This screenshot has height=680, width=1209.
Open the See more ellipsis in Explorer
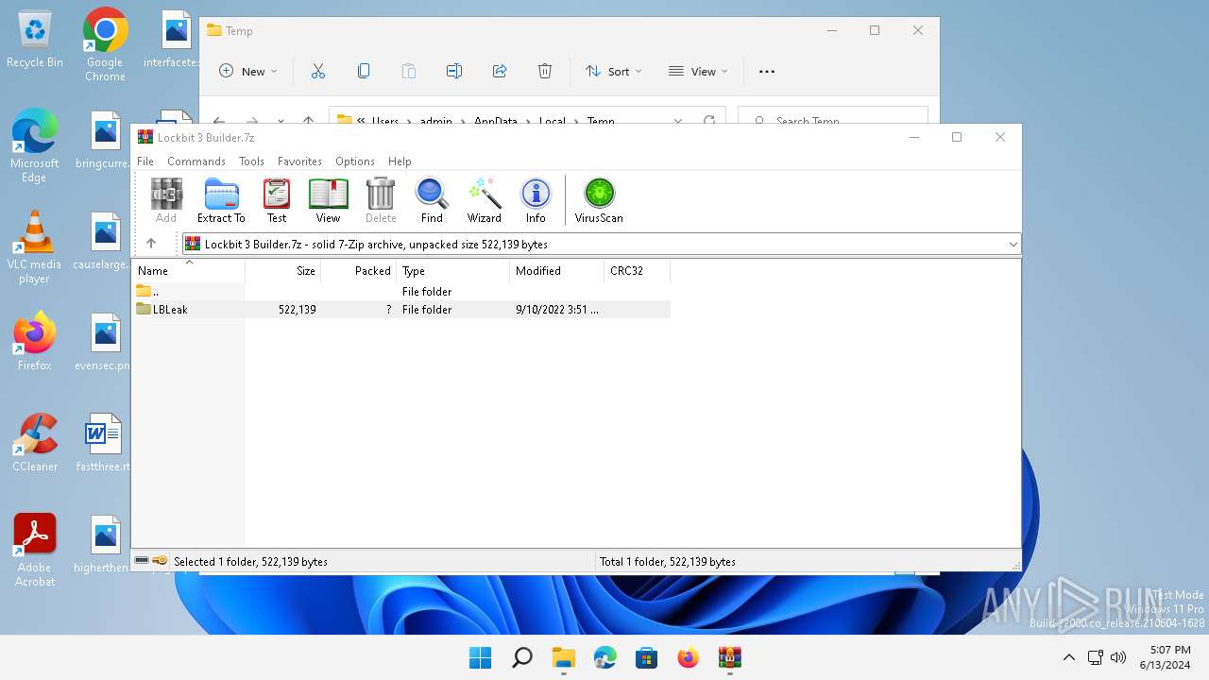coord(767,71)
